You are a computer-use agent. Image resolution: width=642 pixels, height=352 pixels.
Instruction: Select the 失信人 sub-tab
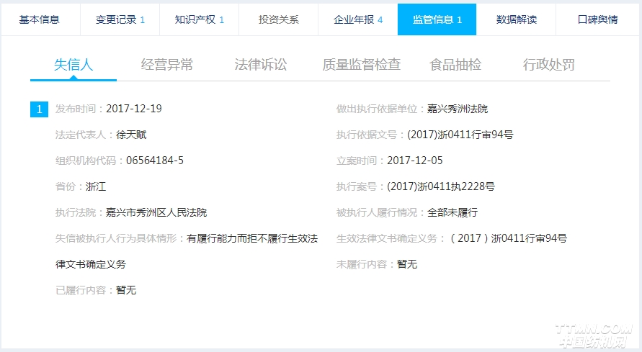click(x=73, y=65)
